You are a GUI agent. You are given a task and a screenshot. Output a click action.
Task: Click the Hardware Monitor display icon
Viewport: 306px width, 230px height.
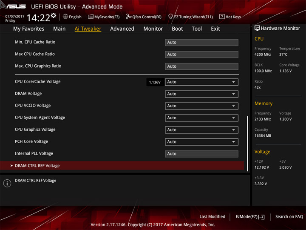[x=257, y=29]
